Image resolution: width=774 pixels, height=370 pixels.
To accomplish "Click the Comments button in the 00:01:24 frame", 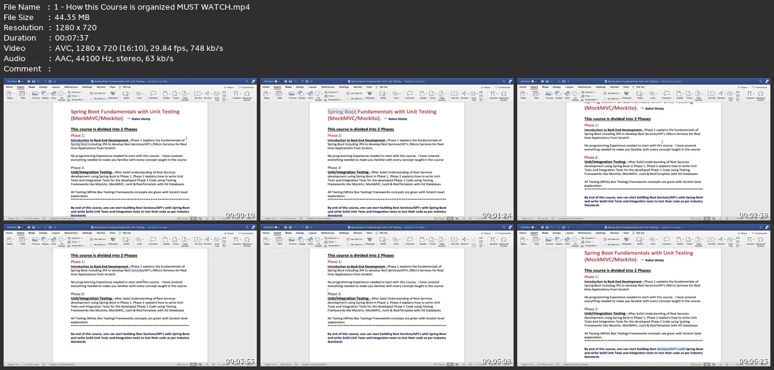I will (503, 87).
